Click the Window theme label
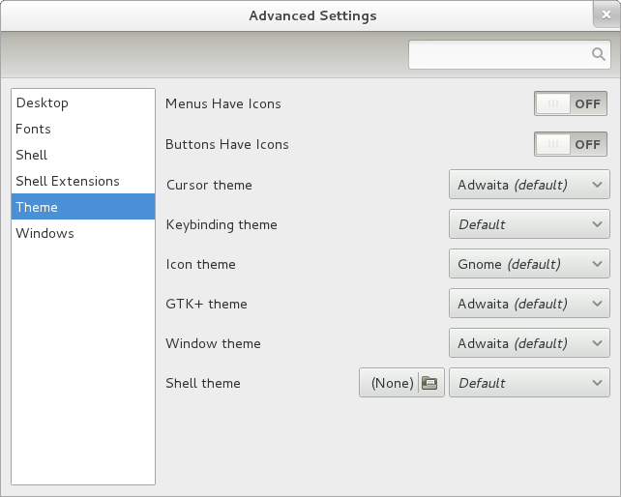The height and width of the screenshot is (497, 621). (x=213, y=343)
